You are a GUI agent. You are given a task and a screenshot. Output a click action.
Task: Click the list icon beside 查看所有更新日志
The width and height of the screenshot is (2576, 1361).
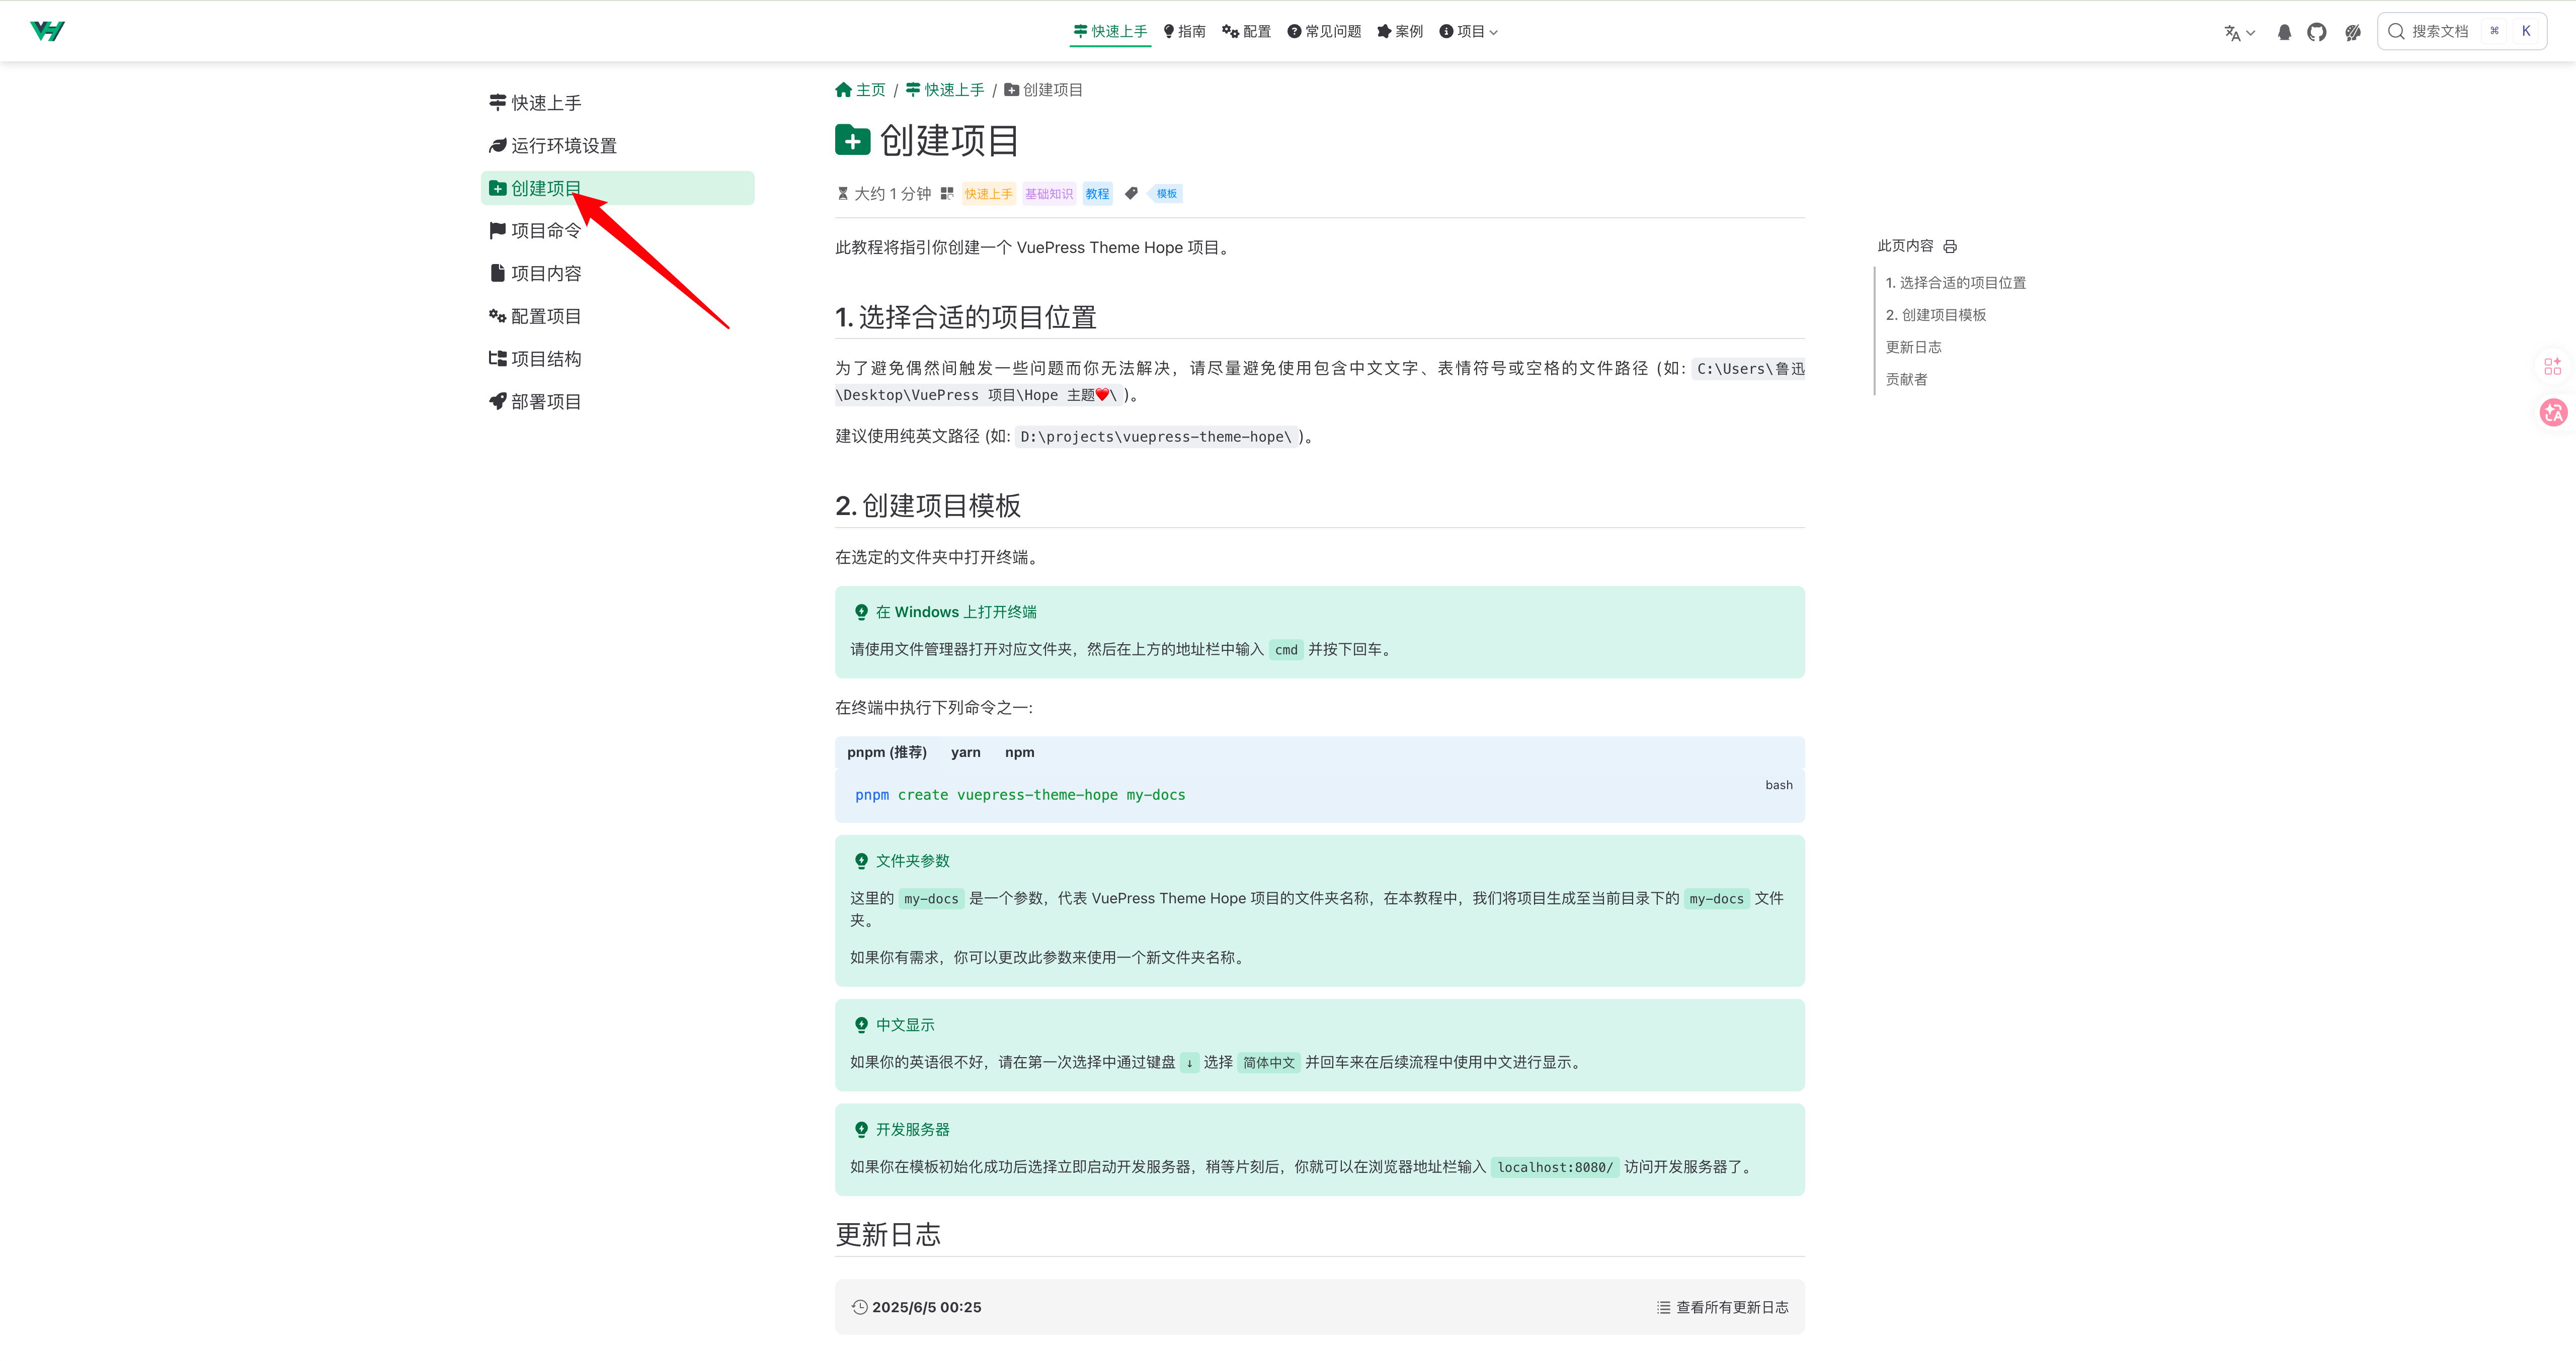(x=1663, y=1307)
